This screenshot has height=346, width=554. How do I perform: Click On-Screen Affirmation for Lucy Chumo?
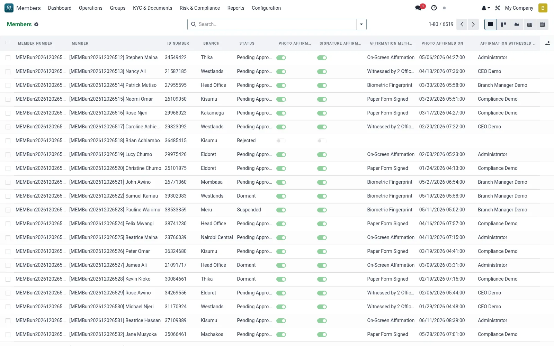pyautogui.click(x=391, y=154)
